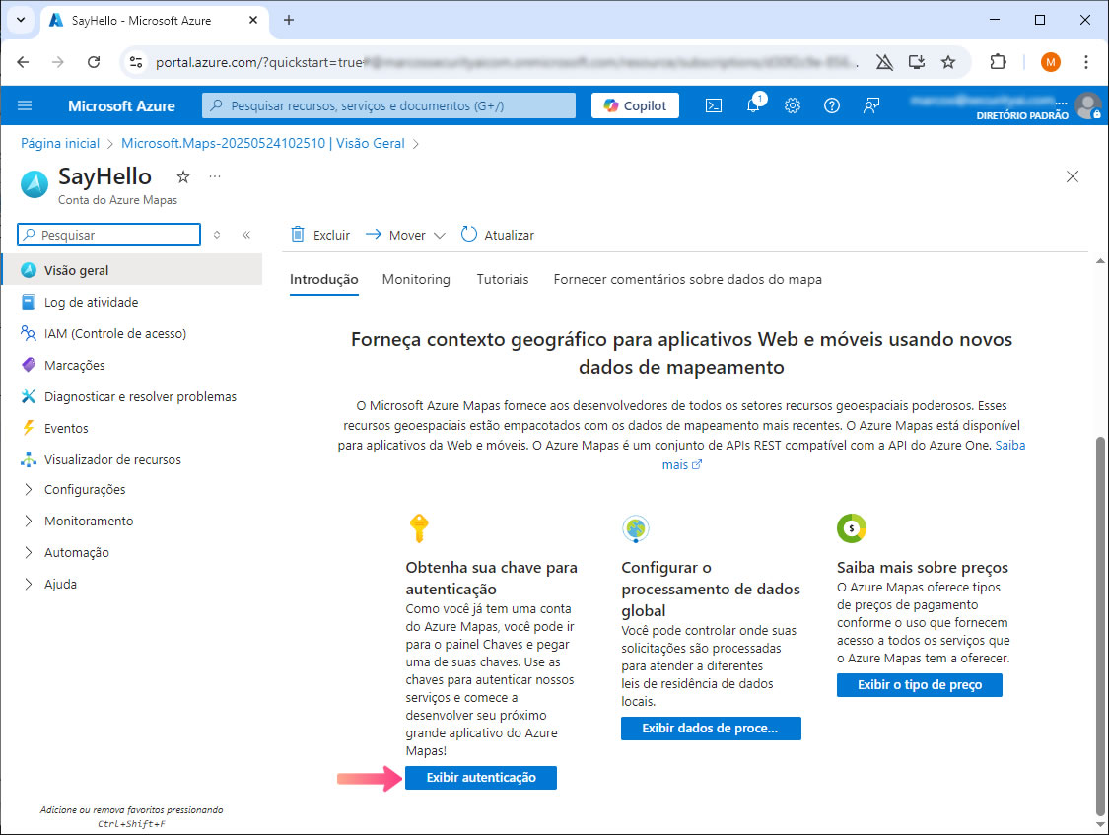Click the Exibir o tipo de preço button
The image size is (1109, 835).
920,684
